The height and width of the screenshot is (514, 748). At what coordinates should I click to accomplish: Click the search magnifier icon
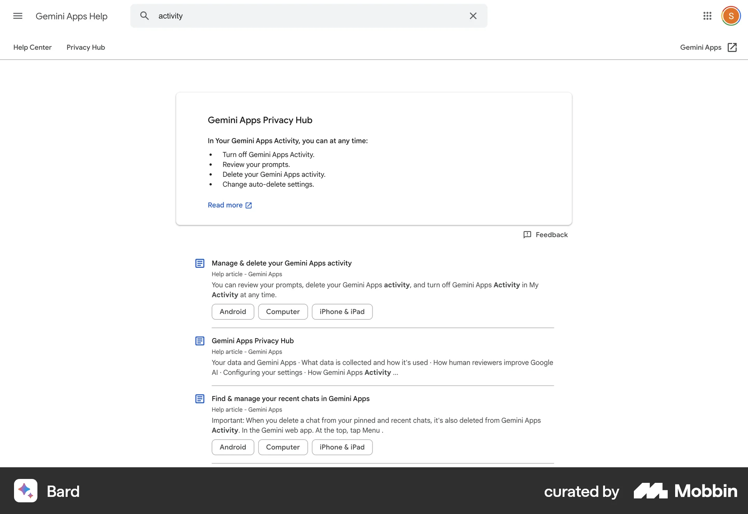(x=145, y=16)
